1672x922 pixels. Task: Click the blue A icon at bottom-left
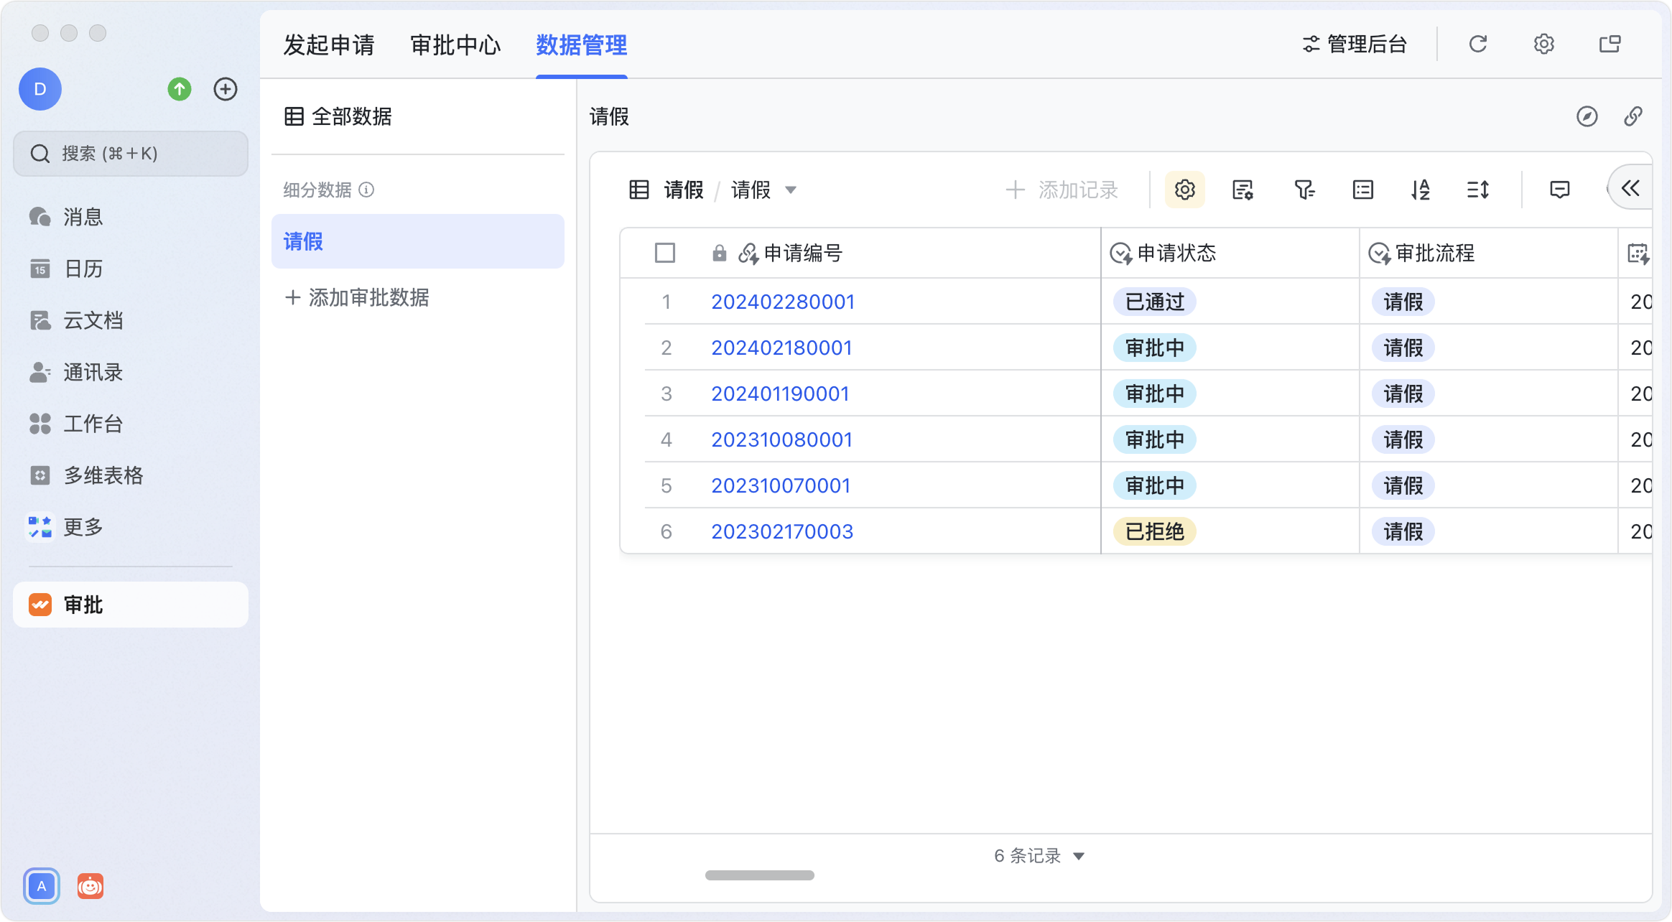42,886
